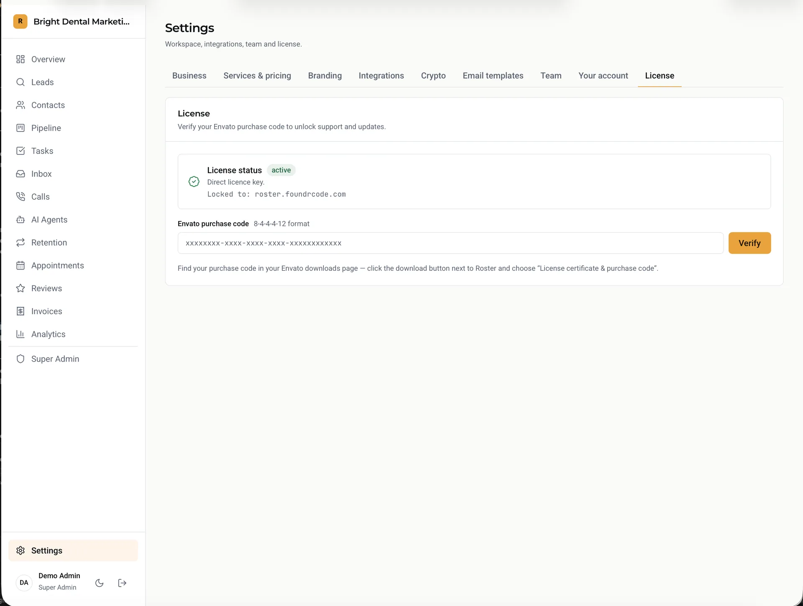Click the active status badge
803x606 pixels.
[281, 170]
